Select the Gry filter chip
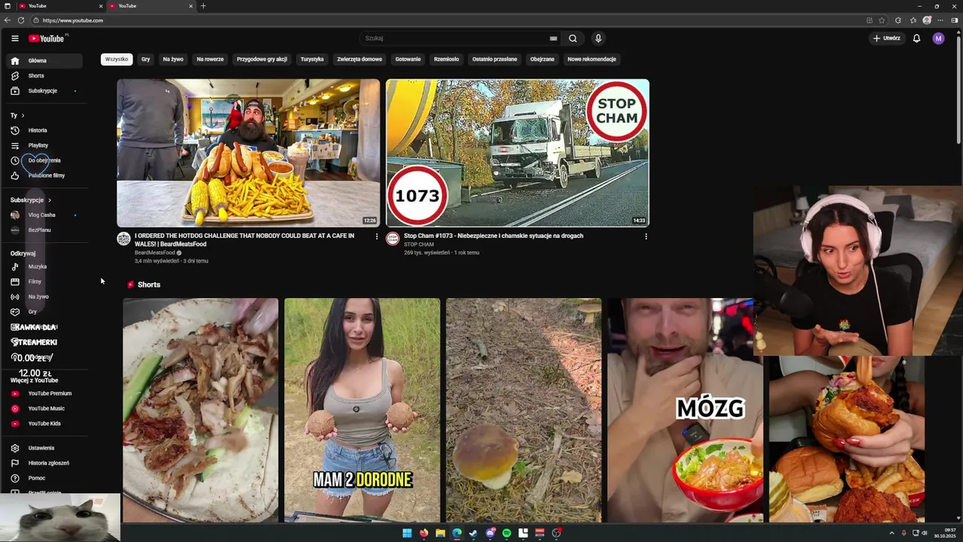The height and width of the screenshot is (542, 963). (x=146, y=59)
